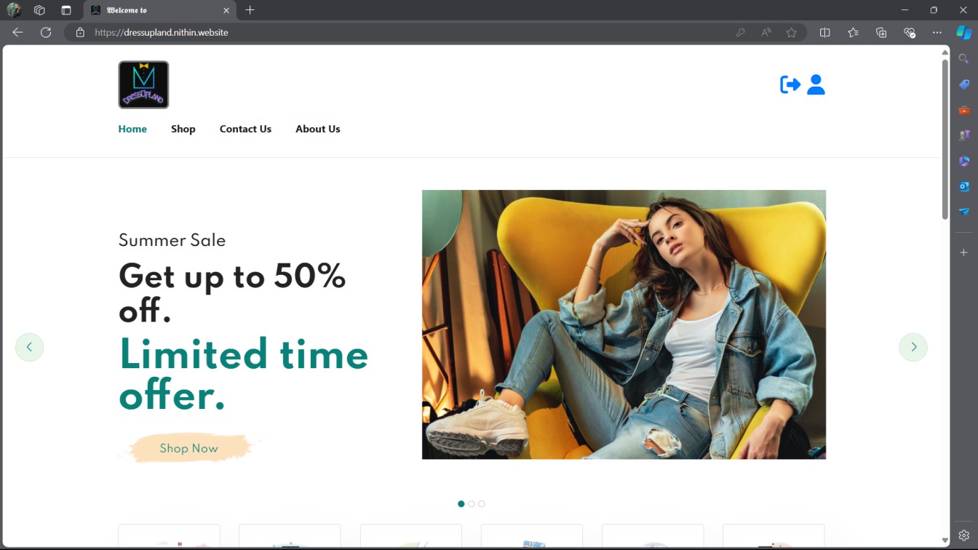Click the hero image of woman in chair
The width and height of the screenshot is (978, 550).
point(624,324)
